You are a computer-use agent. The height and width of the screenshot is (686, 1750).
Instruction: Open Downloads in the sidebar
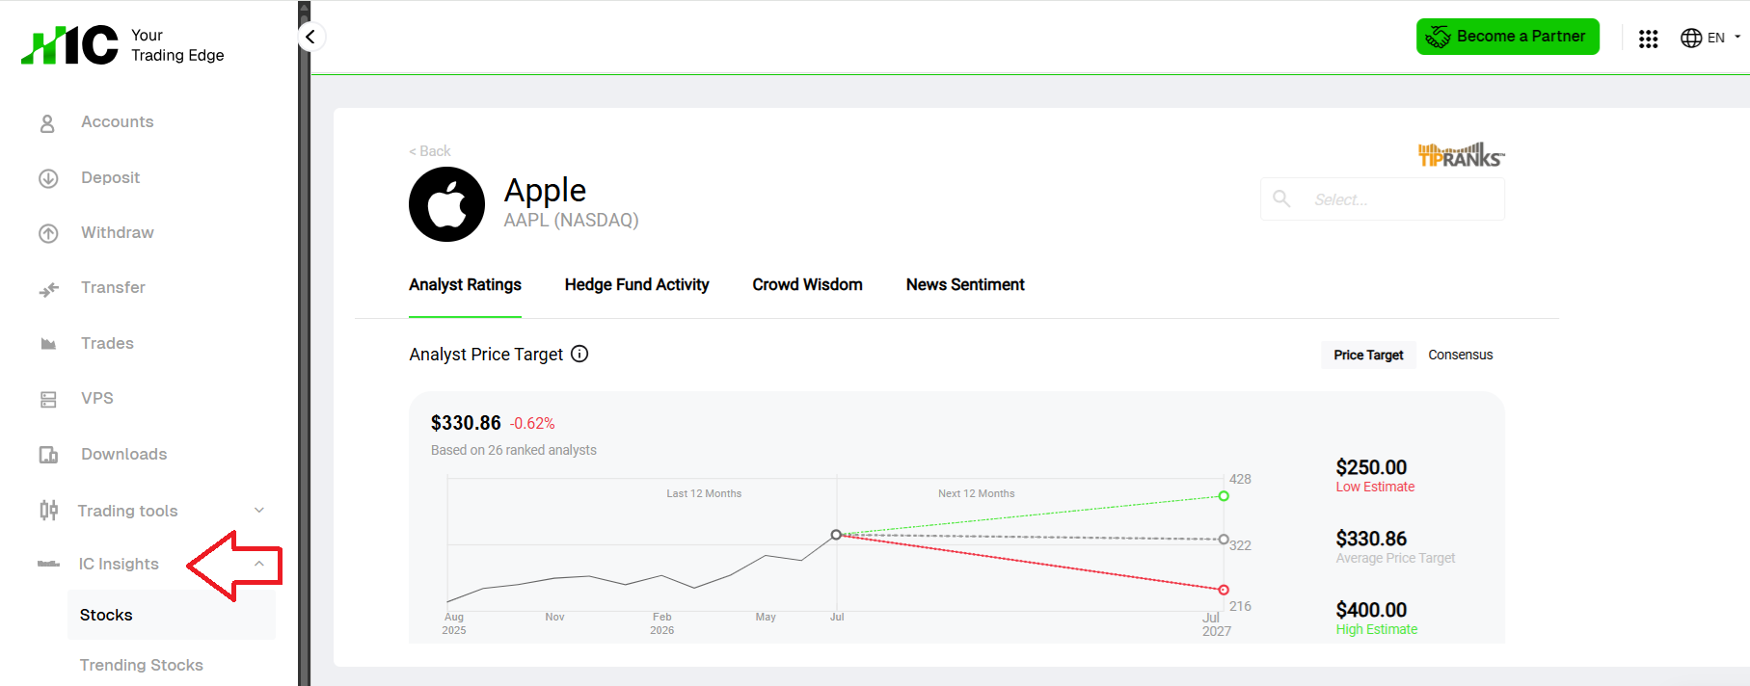tap(123, 454)
